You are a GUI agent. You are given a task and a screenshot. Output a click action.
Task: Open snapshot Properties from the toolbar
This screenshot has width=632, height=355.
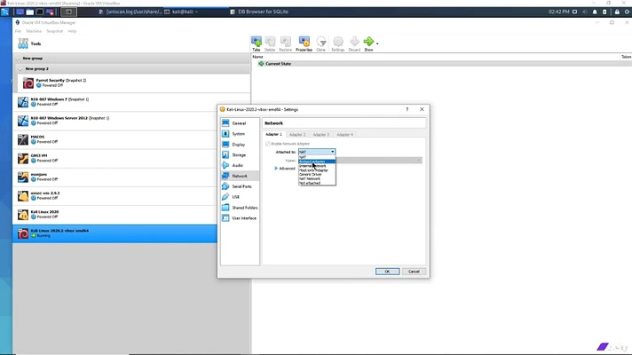[304, 42]
